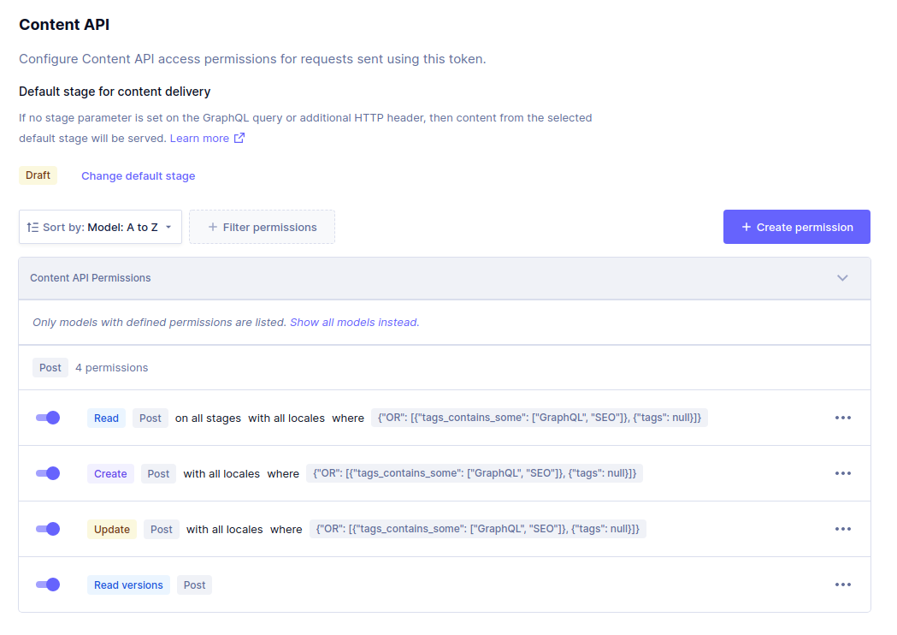Screen dimensions: 897x635
Task: Open three-dot menu for Read versions permission
Action: [843, 585]
